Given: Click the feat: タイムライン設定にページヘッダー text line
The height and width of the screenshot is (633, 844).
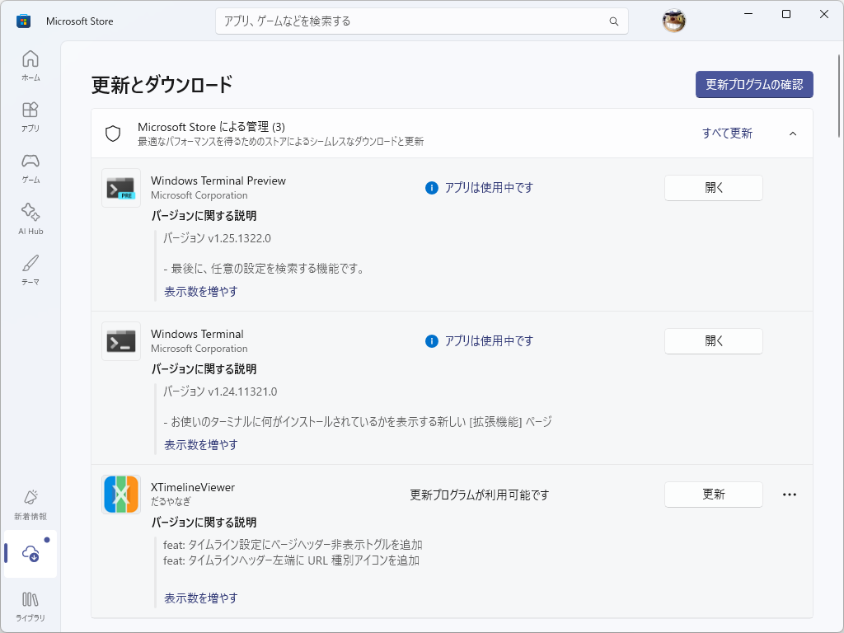Looking at the screenshot, I should pyautogui.click(x=293, y=545).
